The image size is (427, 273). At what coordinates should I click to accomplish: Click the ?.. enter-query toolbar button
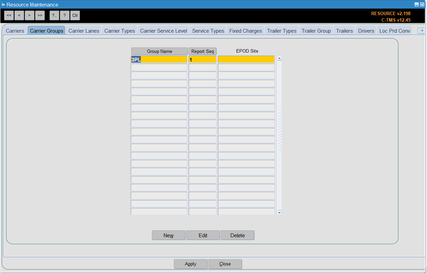pyautogui.click(x=54, y=15)
